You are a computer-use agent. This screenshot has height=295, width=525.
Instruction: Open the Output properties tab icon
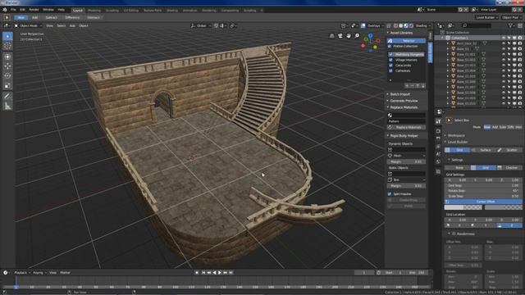pyautogui.click(x=438, y=138)
